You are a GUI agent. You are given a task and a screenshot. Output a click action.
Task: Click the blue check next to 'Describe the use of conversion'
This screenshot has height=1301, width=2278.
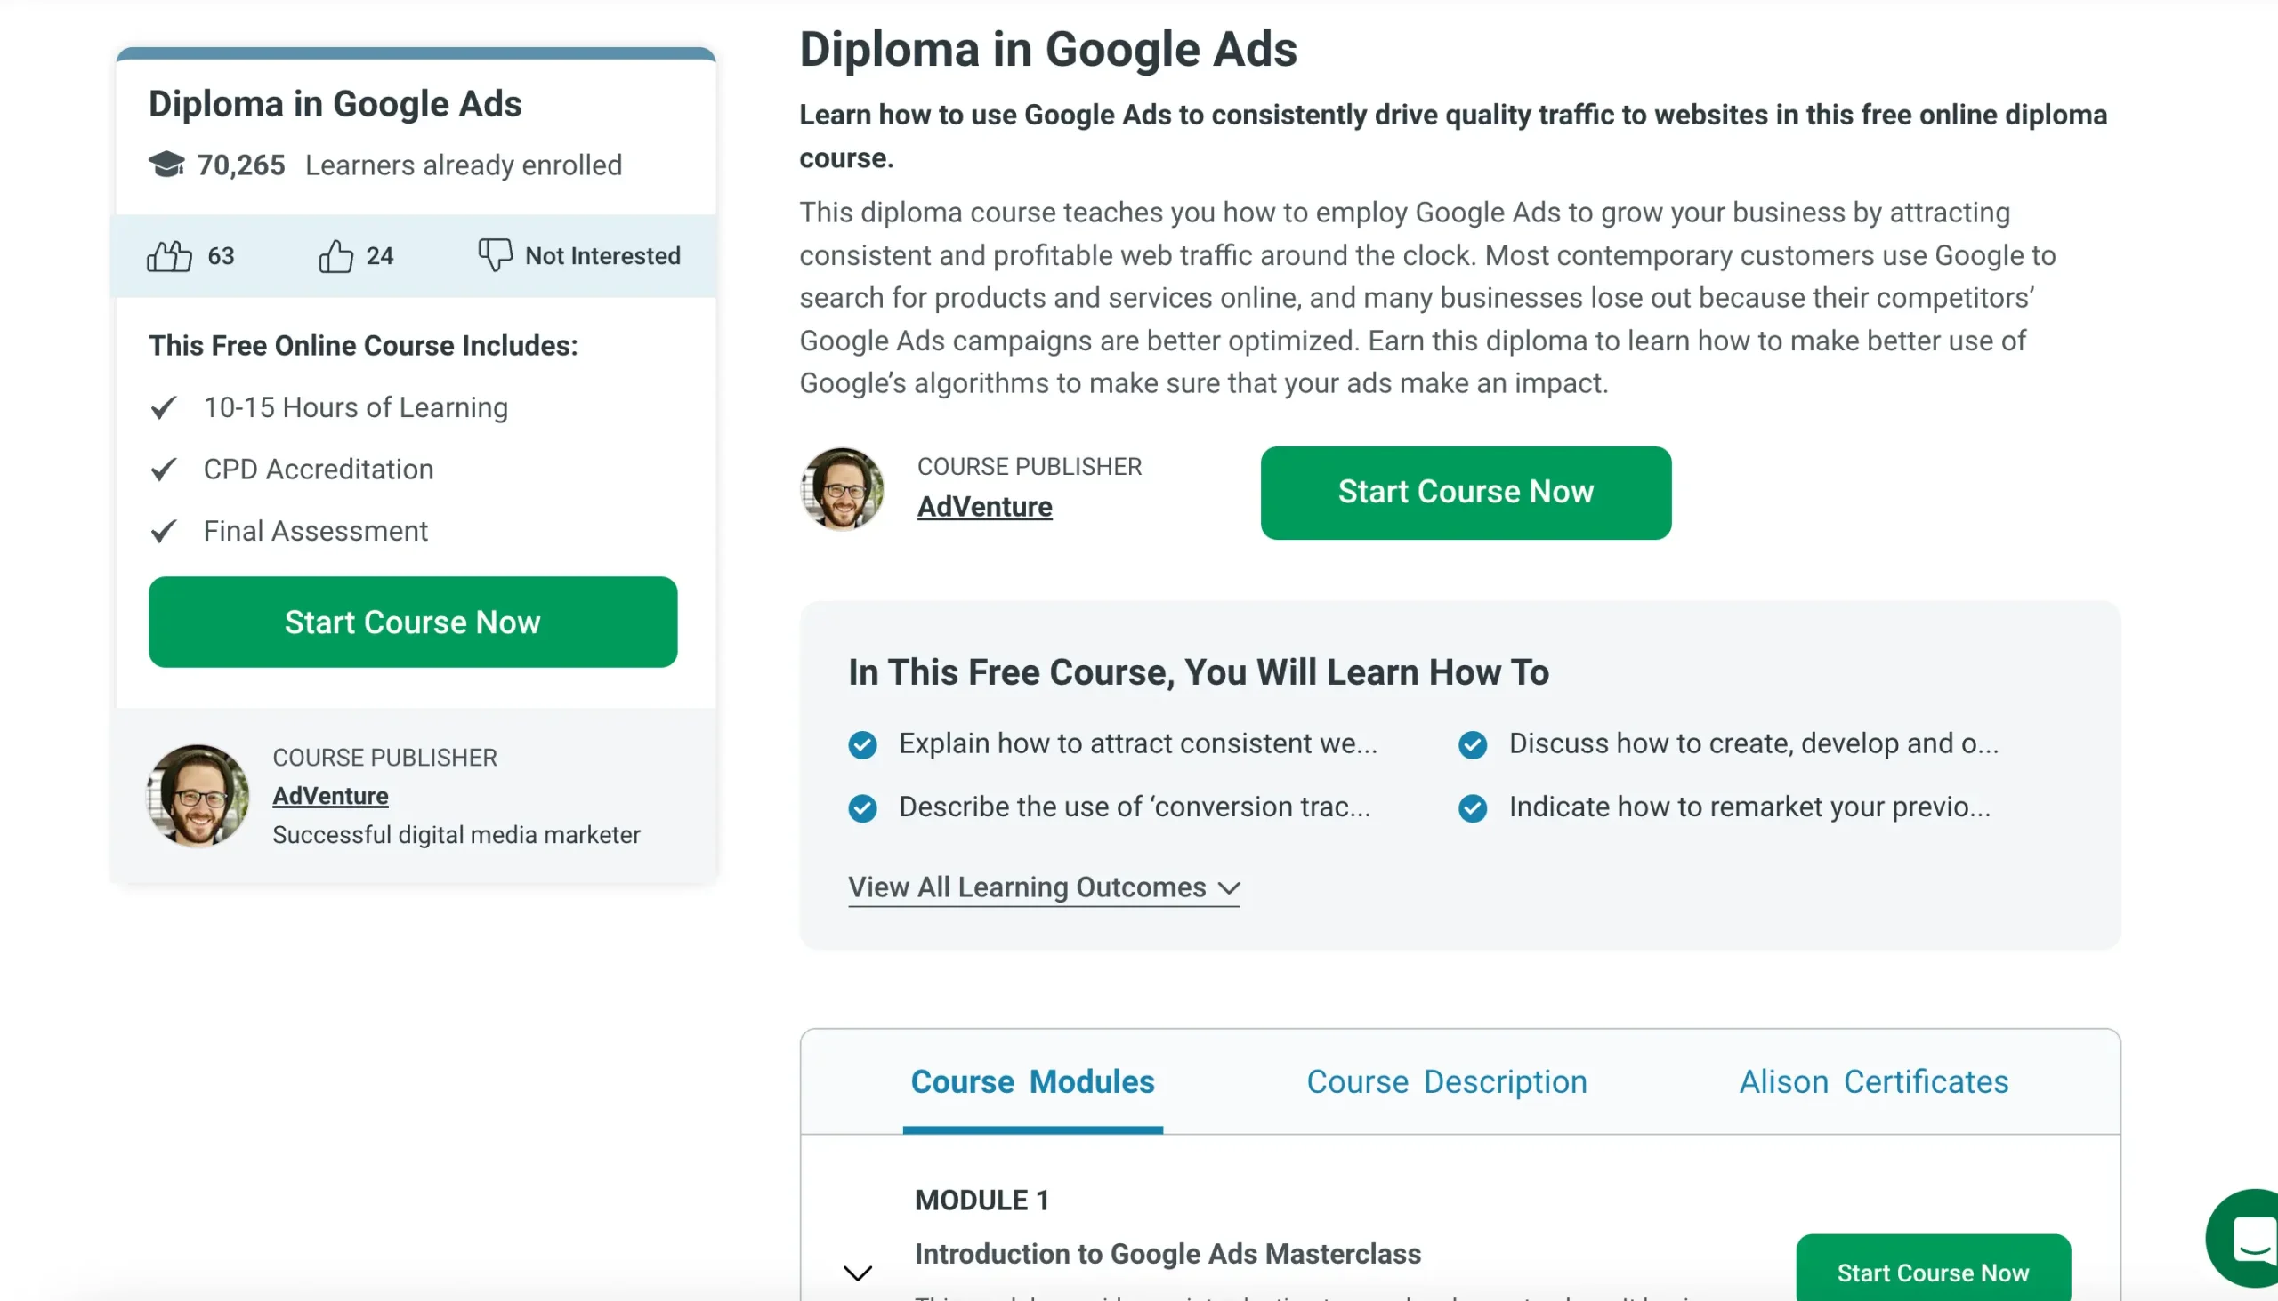[x=863, y=807]
